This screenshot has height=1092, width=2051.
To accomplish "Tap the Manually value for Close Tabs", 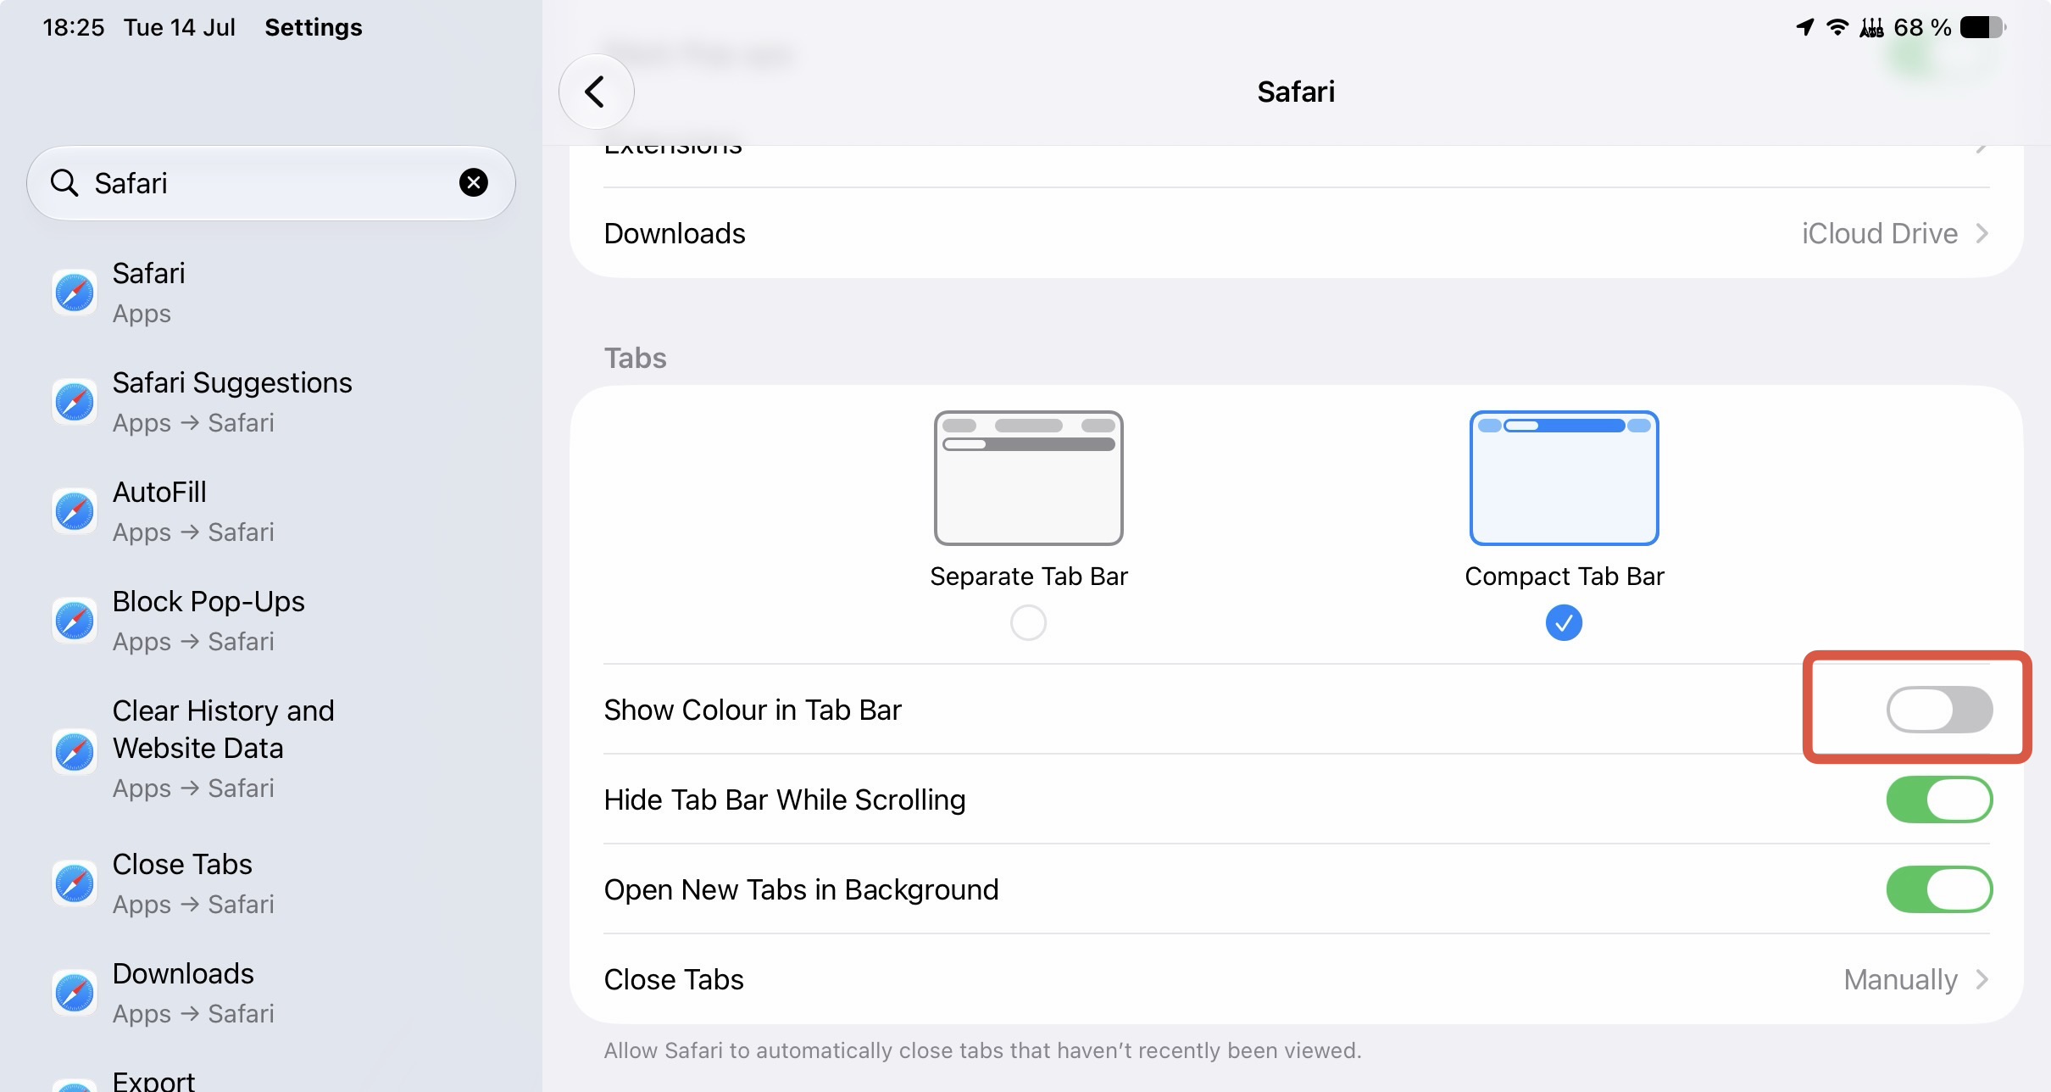I will [x=1900, y=979].
